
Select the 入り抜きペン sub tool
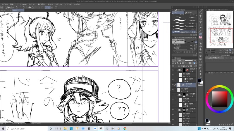(184, 17)
